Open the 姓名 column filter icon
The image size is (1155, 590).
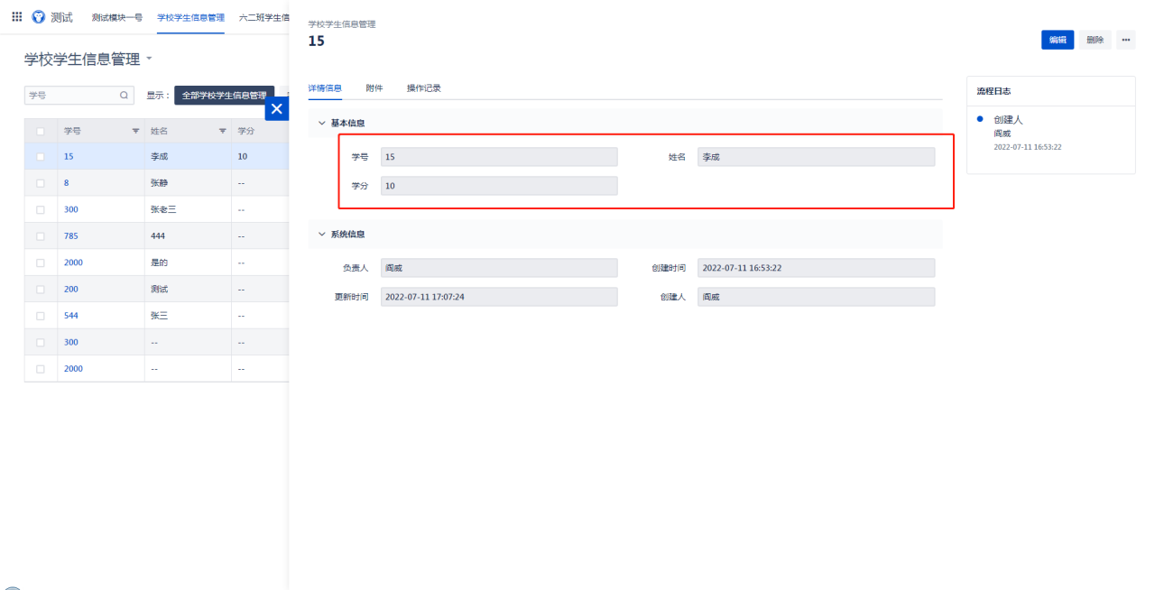223,131
